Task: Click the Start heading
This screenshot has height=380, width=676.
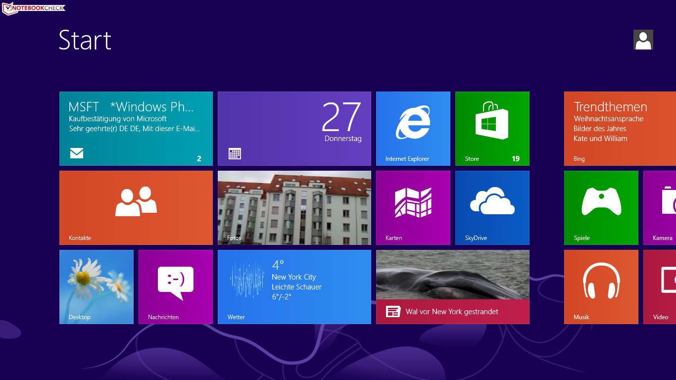Action: click(85, 40)
